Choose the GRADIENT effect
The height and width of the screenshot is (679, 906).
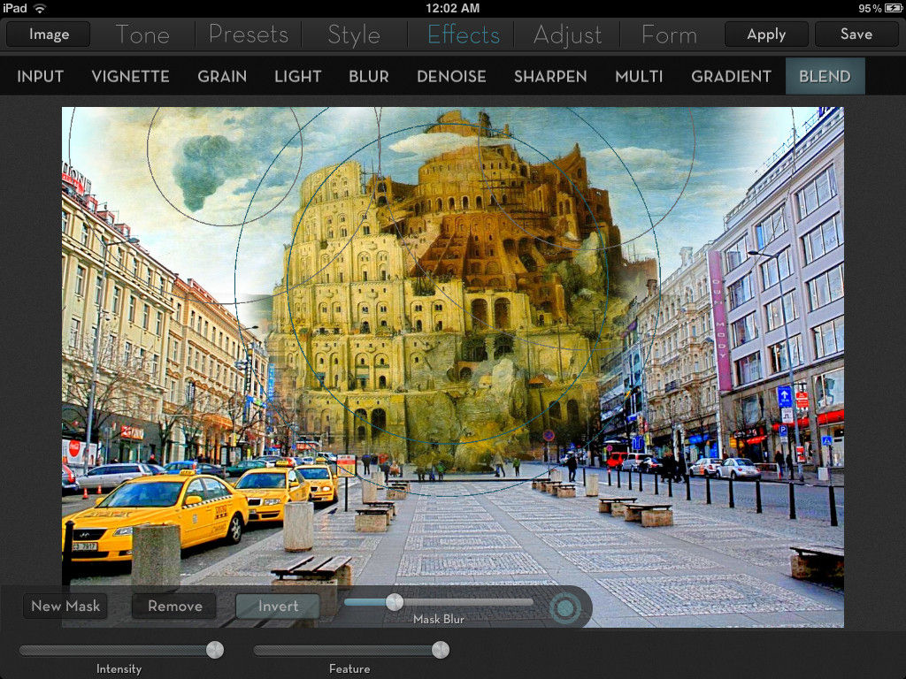tap(731, 76)
